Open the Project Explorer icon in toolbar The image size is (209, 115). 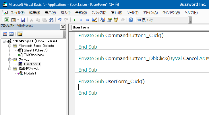tap(103, 20)
